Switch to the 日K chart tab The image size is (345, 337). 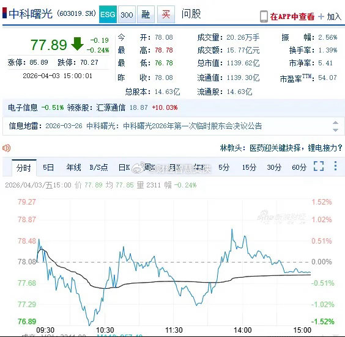(124, 167)
